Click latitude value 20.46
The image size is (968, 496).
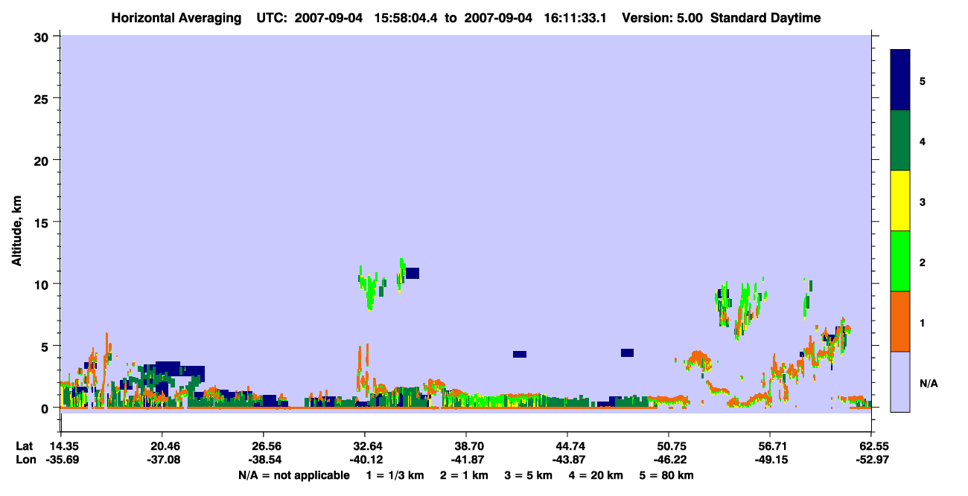point(162,446)
